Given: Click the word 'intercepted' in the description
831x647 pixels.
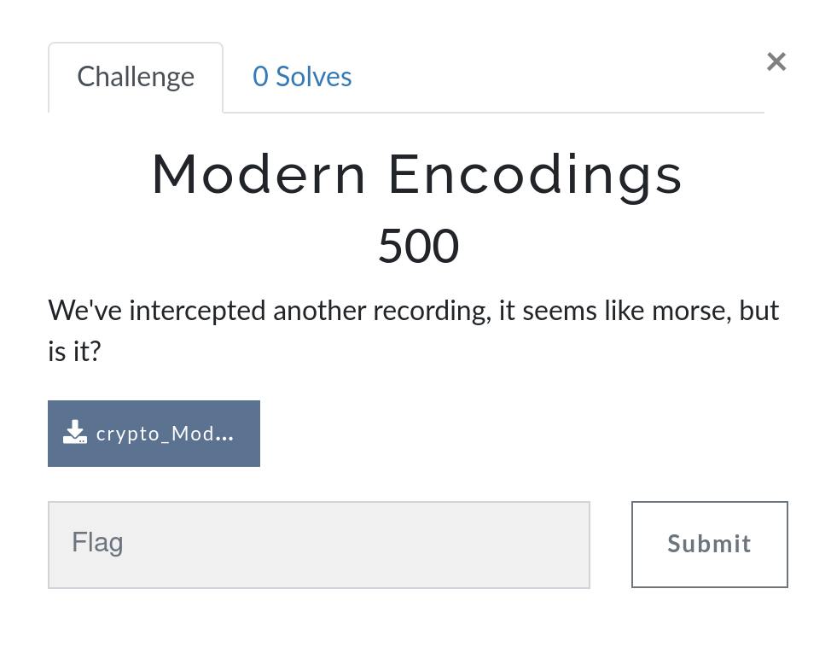Looking at the screenshot, I should [x=198, y=311].
